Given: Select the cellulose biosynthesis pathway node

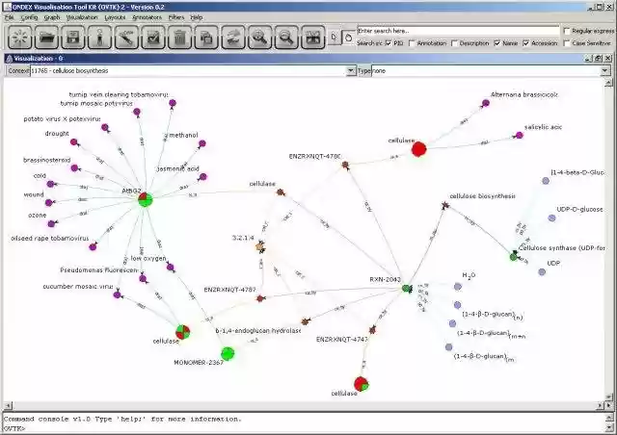Looking at the screenshot, I should 445,205.
